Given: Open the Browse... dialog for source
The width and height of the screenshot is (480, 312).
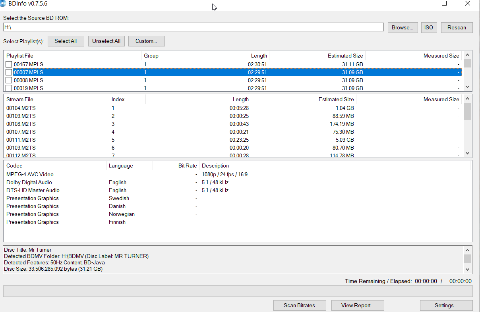Looking at the screenshot, I should [x=403, y=27].
